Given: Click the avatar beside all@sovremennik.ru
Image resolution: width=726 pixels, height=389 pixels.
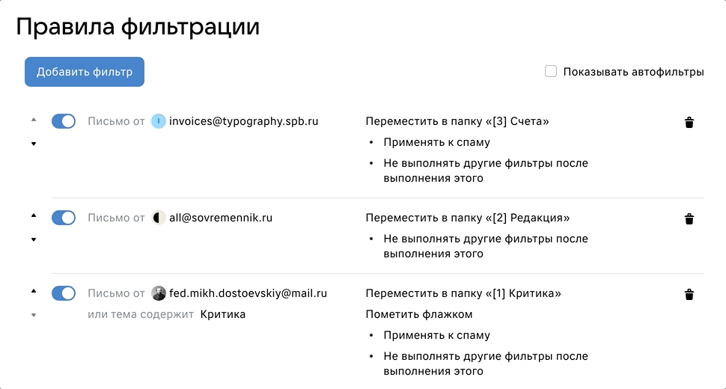Looking at the screenshot, I should tap(159, 218).
